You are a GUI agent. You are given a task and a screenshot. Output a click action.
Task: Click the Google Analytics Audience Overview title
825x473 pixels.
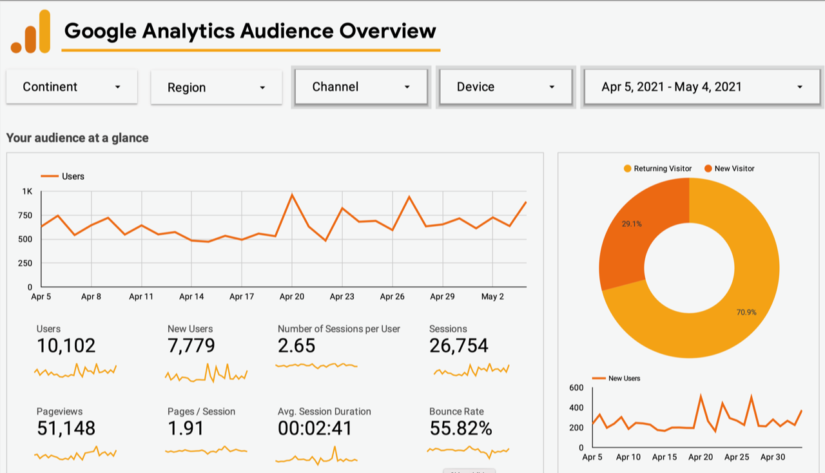pyautogui.click(x=250, y=30)
